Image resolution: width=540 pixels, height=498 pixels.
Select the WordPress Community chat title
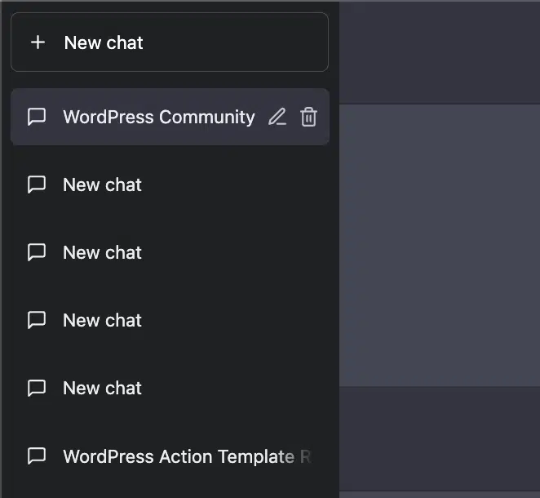point(159,117)
